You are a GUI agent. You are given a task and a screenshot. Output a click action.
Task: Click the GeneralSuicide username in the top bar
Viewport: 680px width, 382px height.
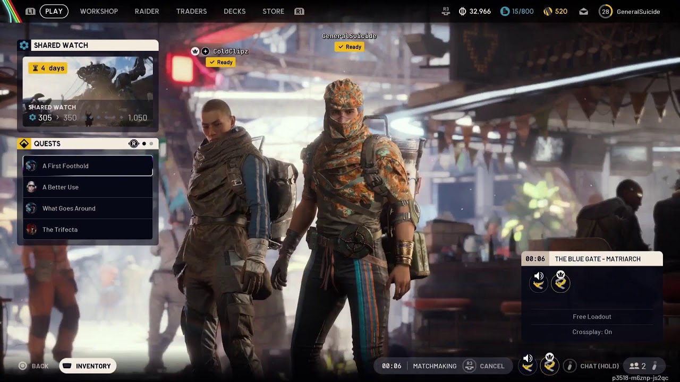639,11
